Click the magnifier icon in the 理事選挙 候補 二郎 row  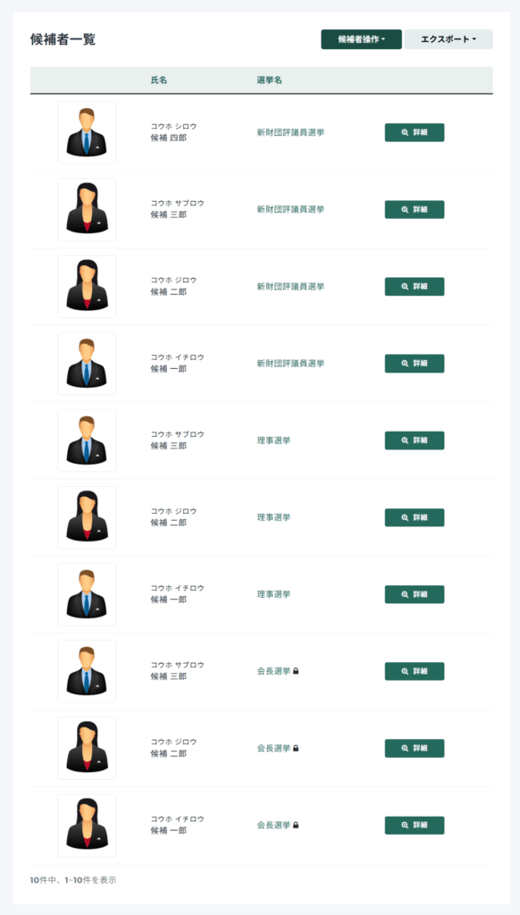(x=405, y=517)
